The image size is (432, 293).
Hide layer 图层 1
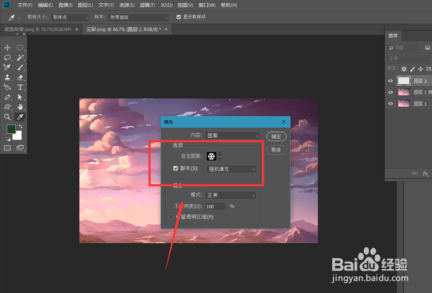[x=391, y=104]
